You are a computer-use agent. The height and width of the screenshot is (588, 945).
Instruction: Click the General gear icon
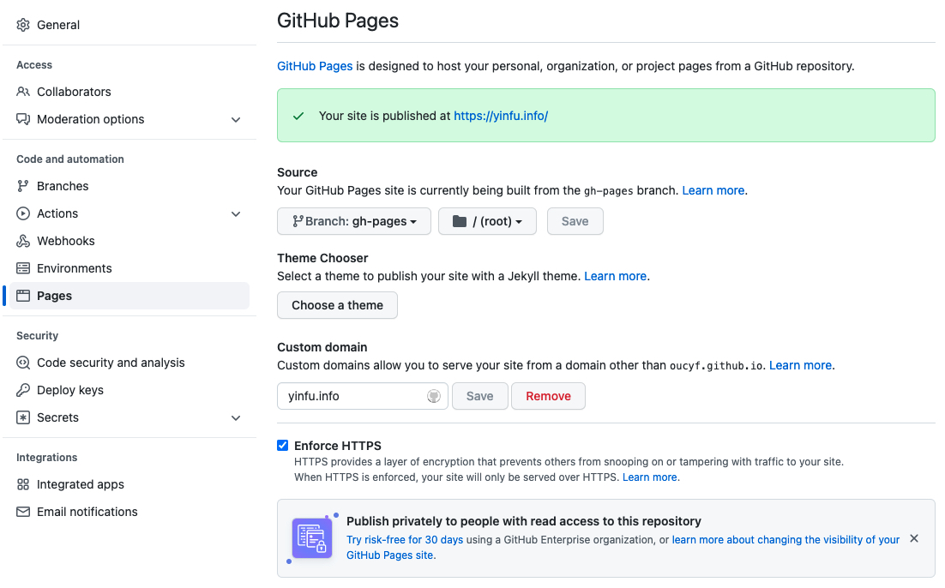[23, 25]
